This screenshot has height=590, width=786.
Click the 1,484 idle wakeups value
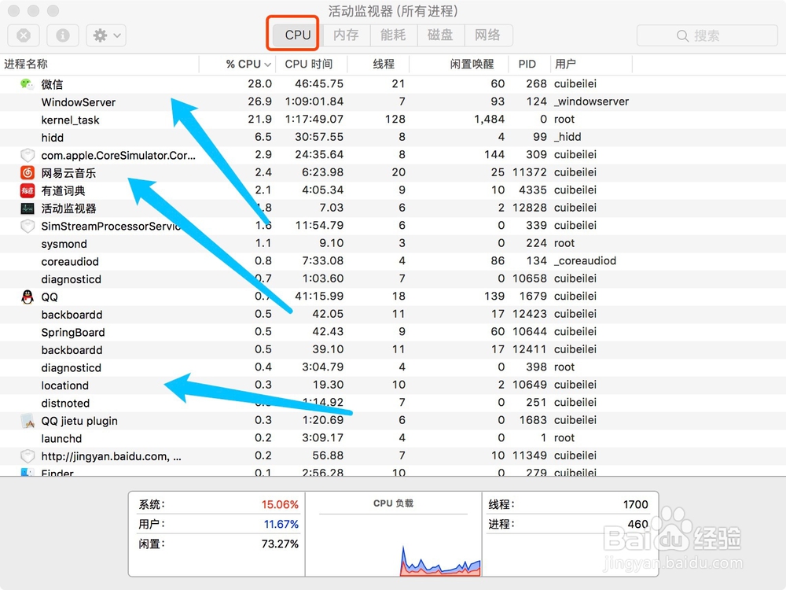point(489,120)
